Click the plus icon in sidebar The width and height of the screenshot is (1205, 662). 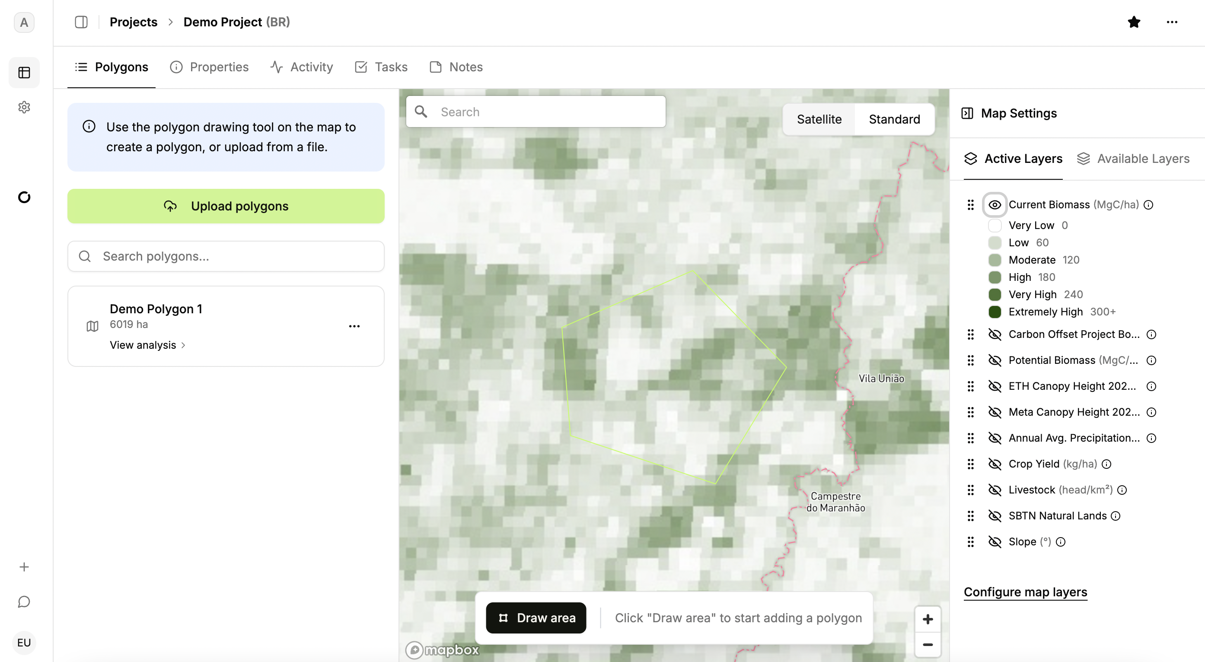point(24,567)
